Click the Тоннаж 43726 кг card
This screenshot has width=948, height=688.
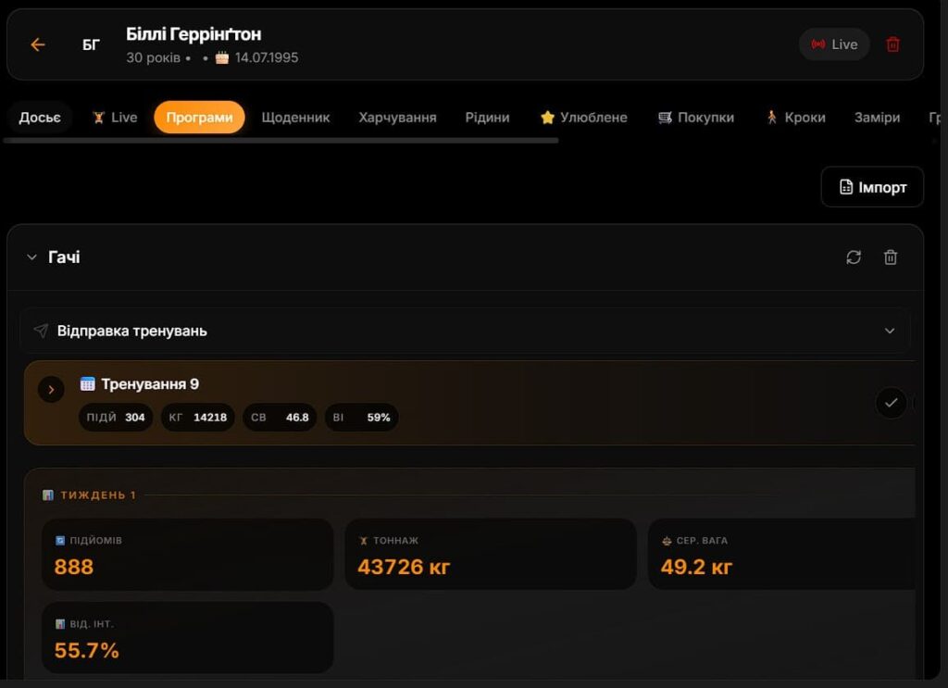click(491, 555)
